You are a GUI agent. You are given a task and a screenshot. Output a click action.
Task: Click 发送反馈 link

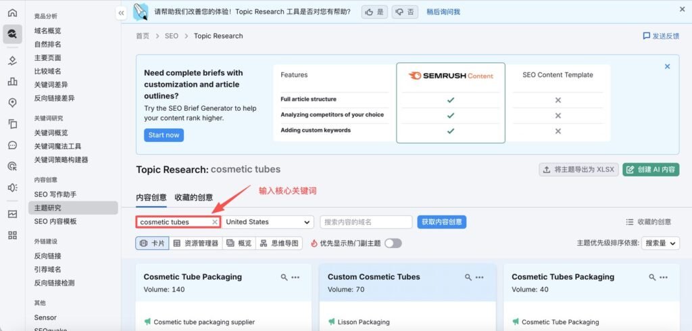click(x=661, y=36)
